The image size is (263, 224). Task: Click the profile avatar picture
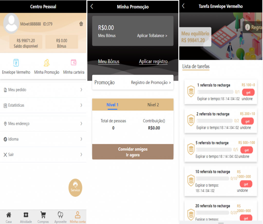click(x=11, y=23)
